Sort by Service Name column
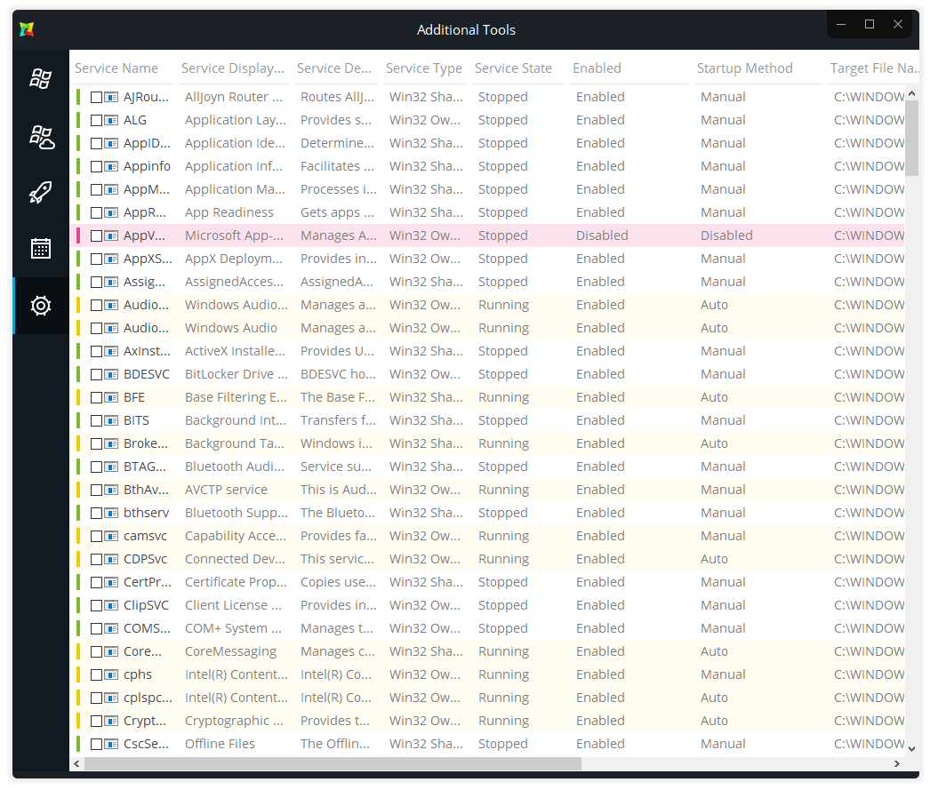 [x=116, y=68]
